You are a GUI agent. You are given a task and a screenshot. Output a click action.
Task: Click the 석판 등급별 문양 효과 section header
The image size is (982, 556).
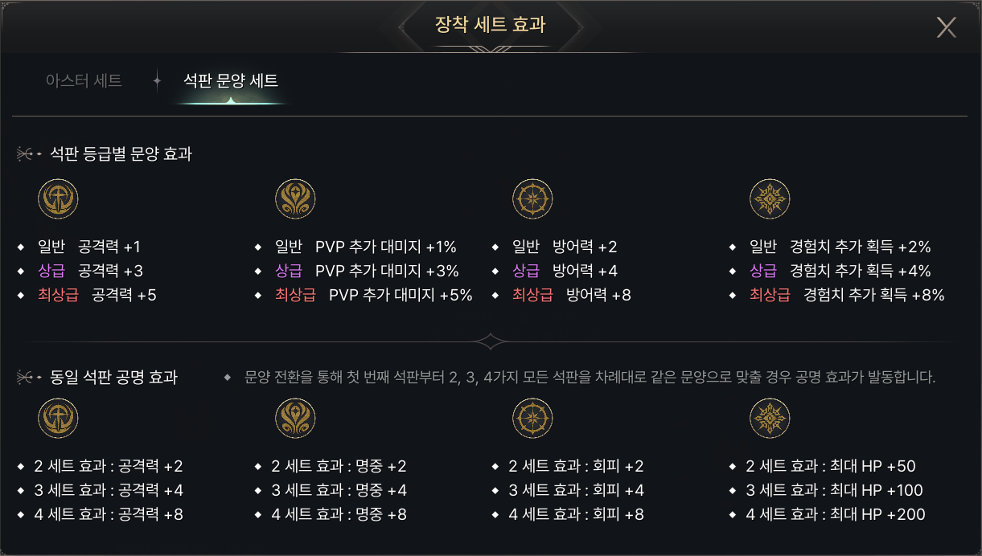[121, 153]
